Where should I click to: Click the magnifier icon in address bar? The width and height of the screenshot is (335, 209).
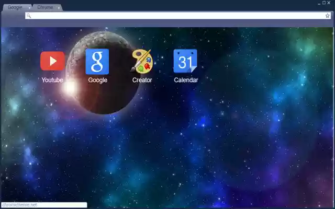coord(29,16)
